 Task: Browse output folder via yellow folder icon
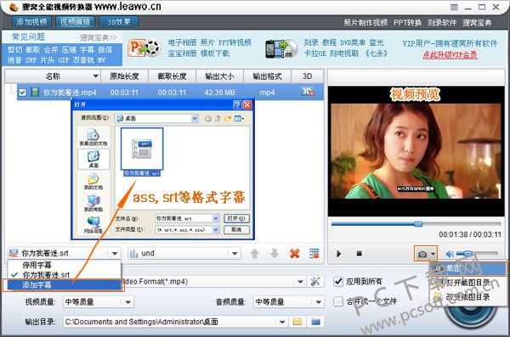(x=297, y=322)
